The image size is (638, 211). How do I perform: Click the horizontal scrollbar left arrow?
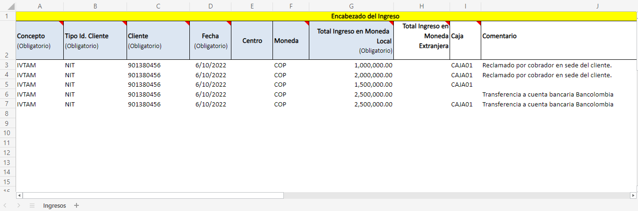pos(19,195)
